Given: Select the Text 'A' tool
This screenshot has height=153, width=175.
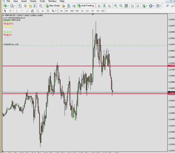Looking at the screenshot, I should click(x=43, y=11).
